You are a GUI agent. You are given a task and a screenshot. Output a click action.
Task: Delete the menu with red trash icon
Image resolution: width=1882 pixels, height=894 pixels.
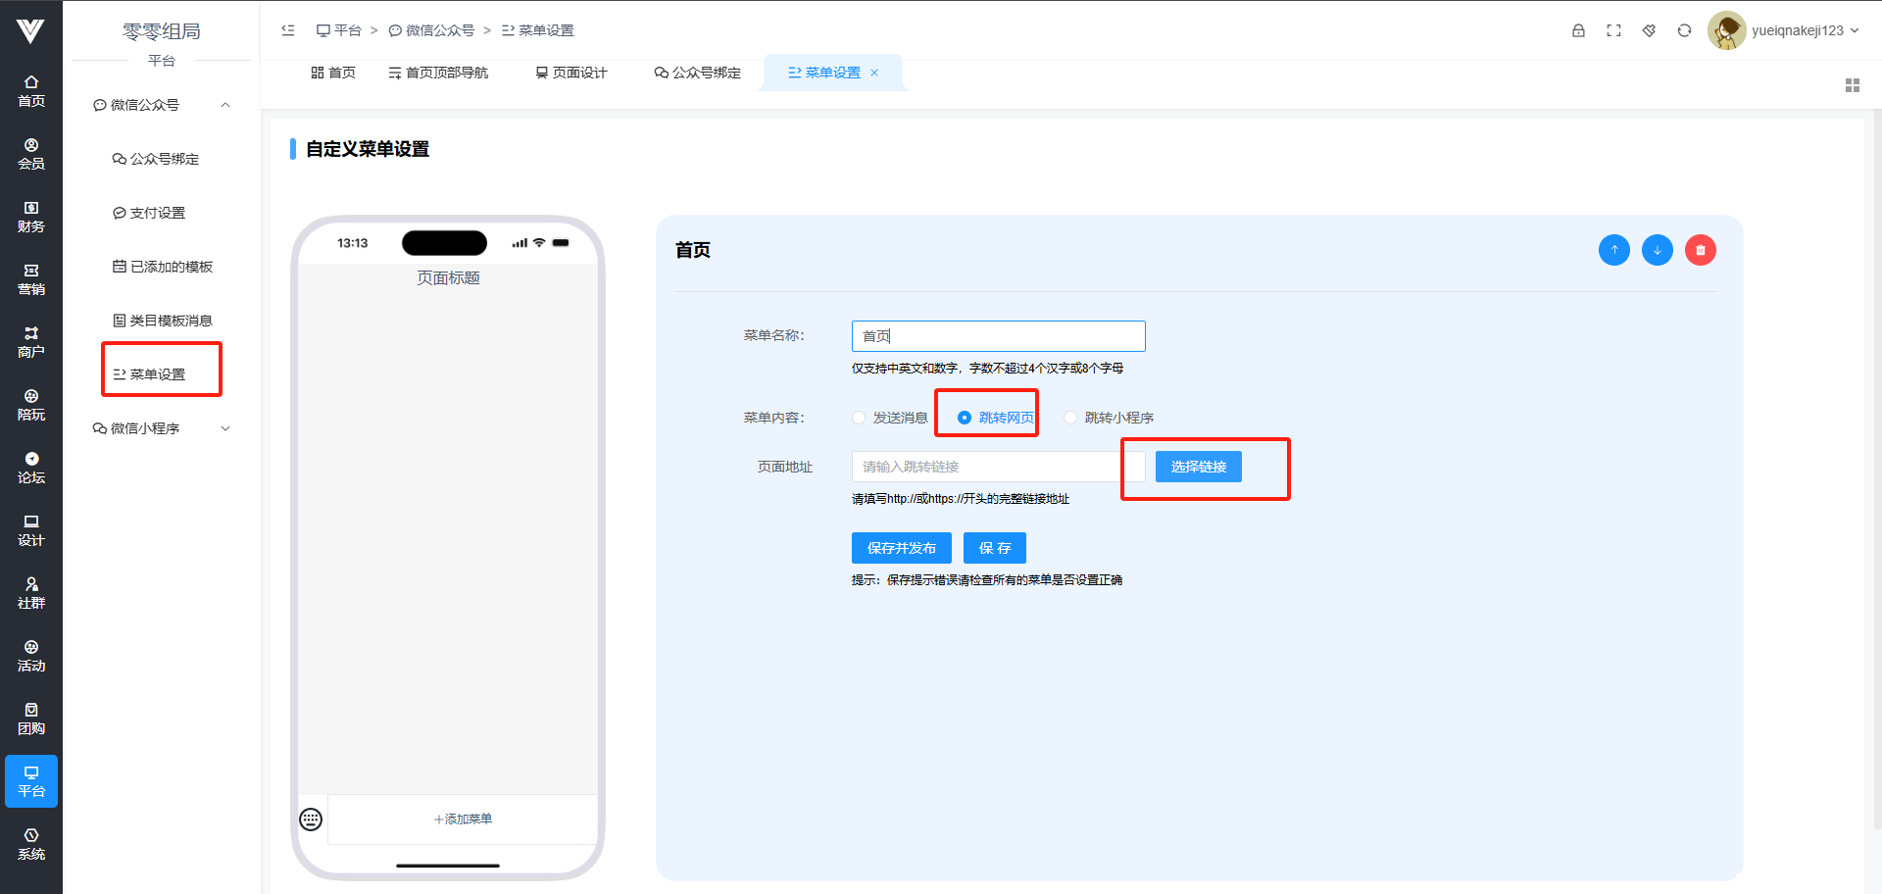tap(1700, 250)
